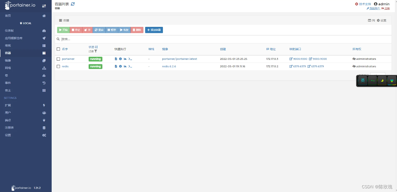Open inspect info icon for redis container
This screenshot has width=397, height=192.
[x=120, y=66]
